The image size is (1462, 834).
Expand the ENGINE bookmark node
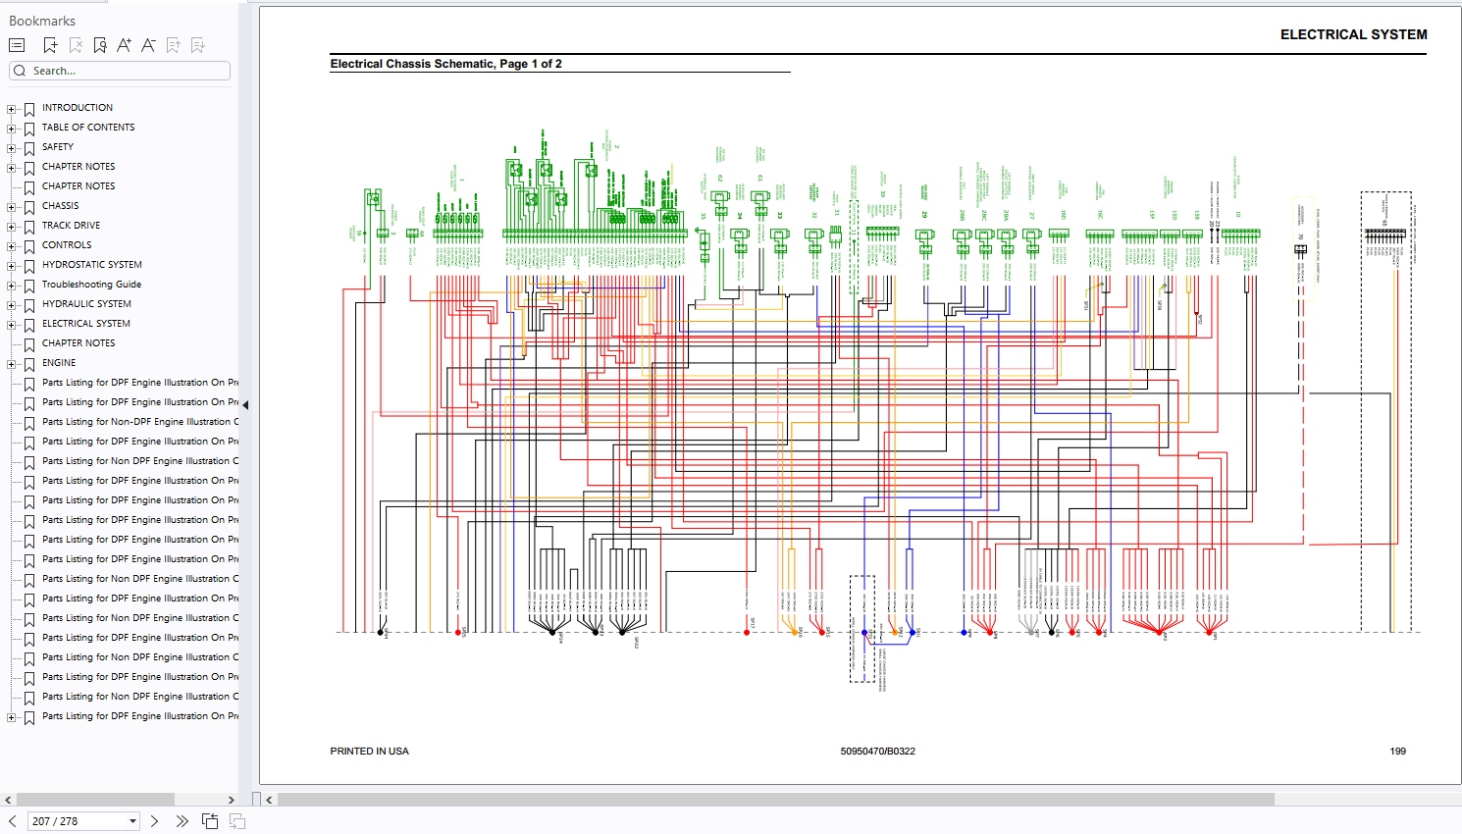click(x=11, y=364)
